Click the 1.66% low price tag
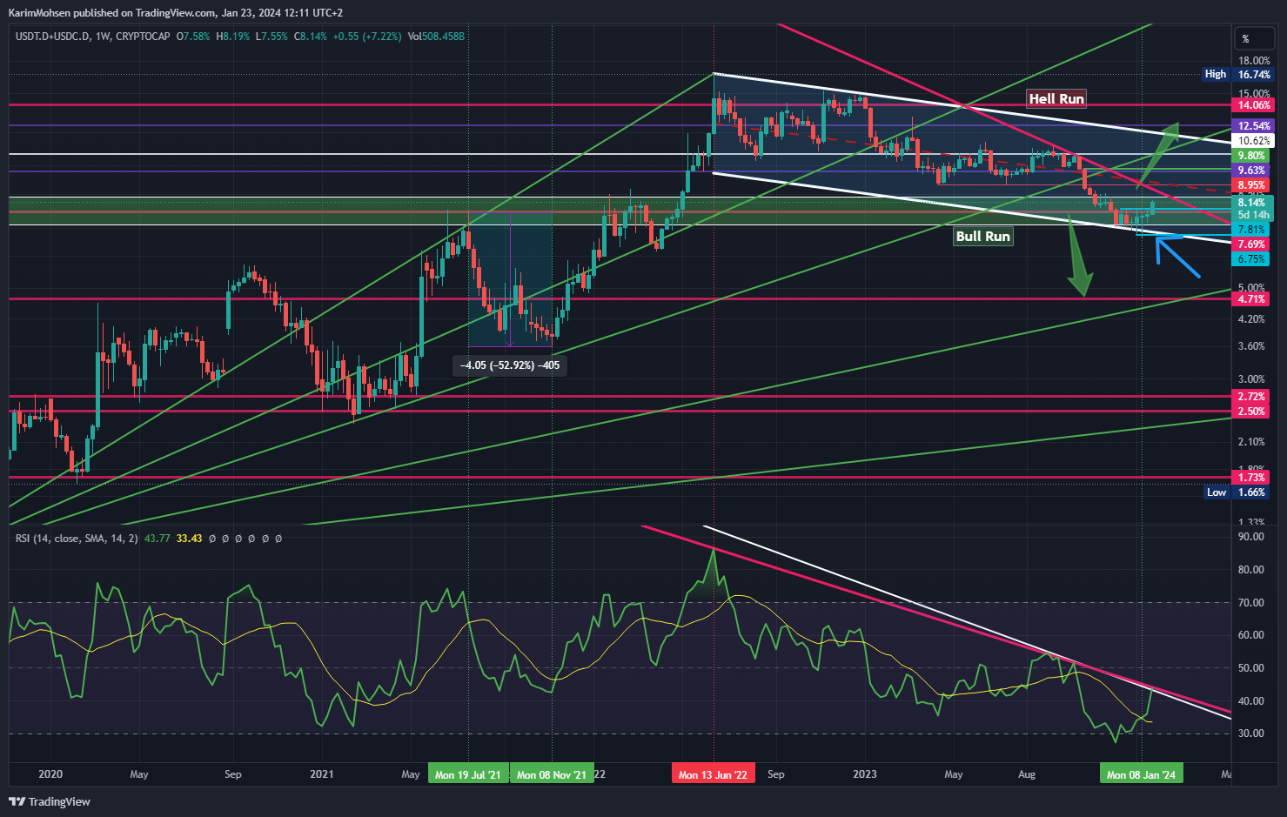 point(1251,492)
